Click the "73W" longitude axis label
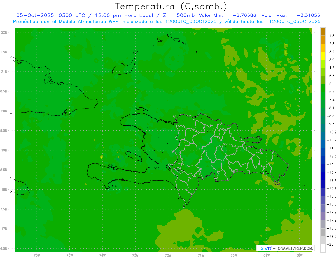This screenshot has height=259, width=336. coord(135,255)
